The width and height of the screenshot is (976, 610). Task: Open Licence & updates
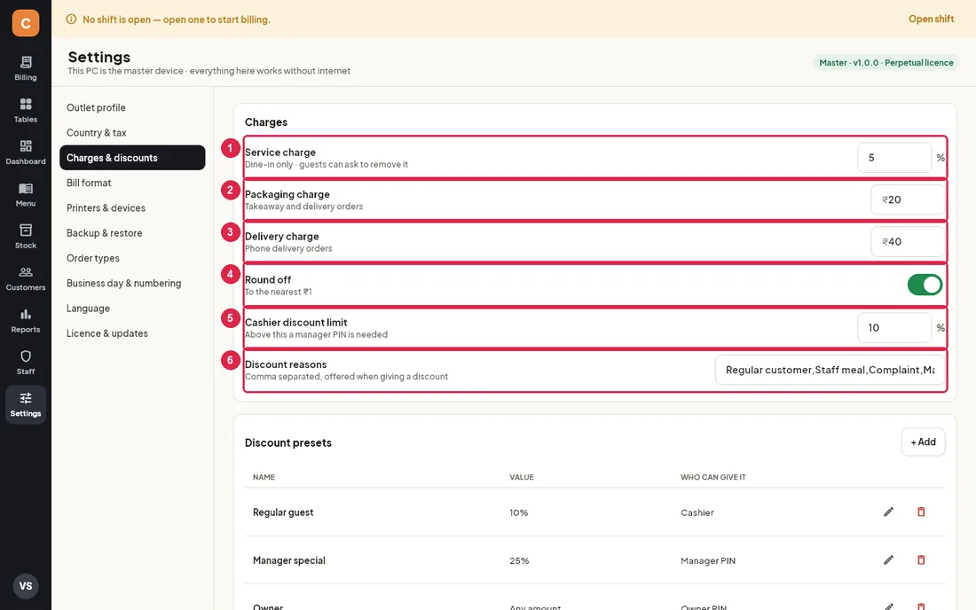coord(132,333)
